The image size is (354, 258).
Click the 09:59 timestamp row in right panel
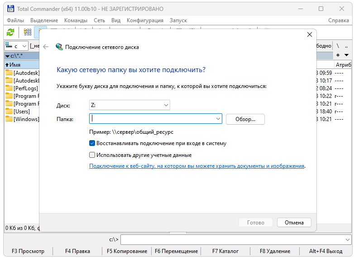pos(334,73)
